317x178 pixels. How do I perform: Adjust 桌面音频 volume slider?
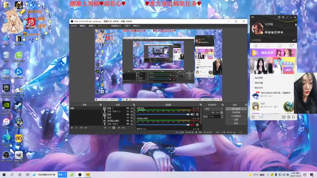[x=163, y=114]
